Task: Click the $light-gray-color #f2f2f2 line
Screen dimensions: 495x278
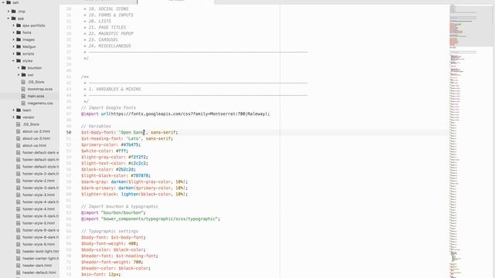Action: pos(114,157)
